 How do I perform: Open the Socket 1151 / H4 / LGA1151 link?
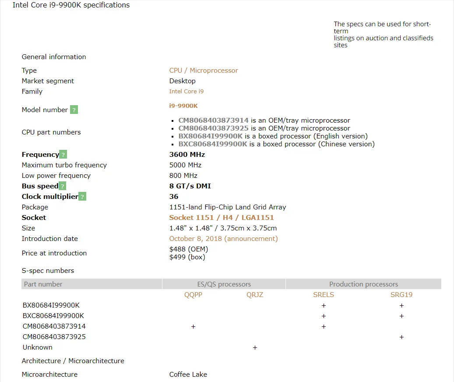(x=222, y=217)
